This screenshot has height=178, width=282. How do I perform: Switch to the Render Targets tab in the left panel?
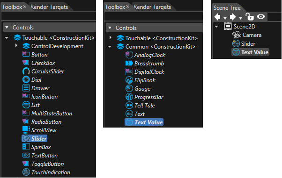coord(49,7)
